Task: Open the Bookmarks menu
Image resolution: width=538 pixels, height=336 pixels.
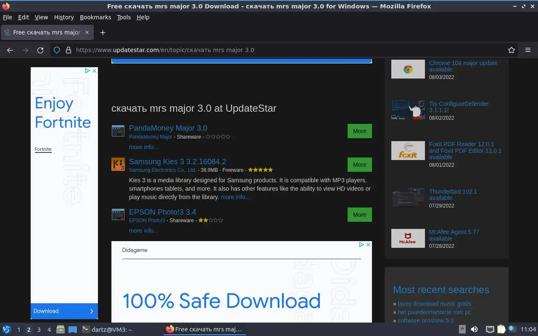Action: (95, 17)
